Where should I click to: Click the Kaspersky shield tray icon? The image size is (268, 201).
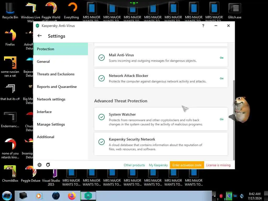pyautogui.click(x=229, y=196)
